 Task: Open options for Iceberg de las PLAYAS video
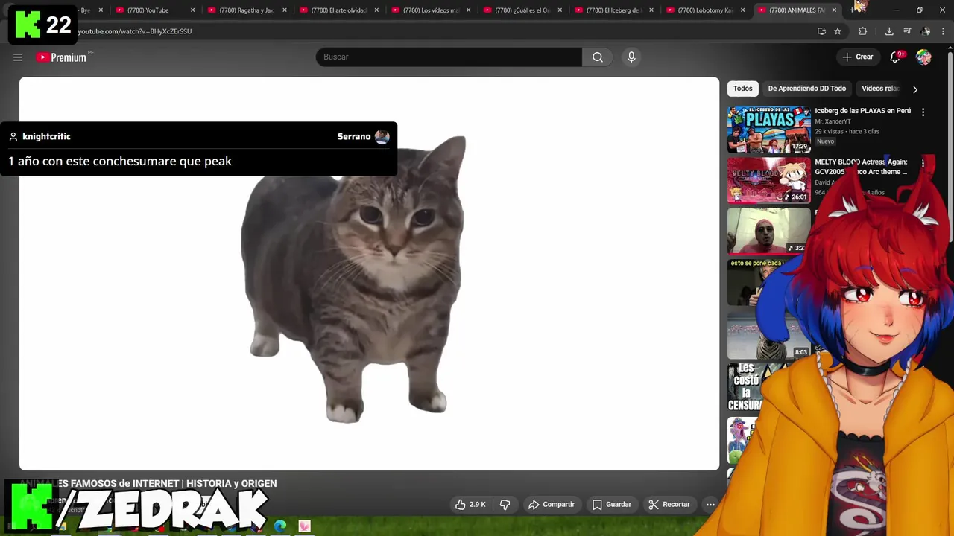923,112
